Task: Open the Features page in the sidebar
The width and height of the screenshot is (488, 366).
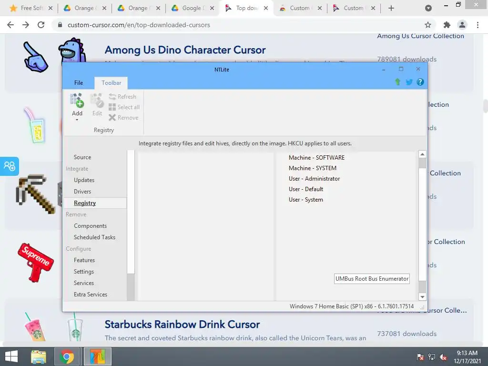Action: [x=84, y=260]
